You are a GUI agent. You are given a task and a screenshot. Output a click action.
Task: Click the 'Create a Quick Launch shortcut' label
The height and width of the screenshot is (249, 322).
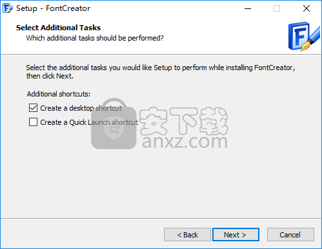[89, 122]
